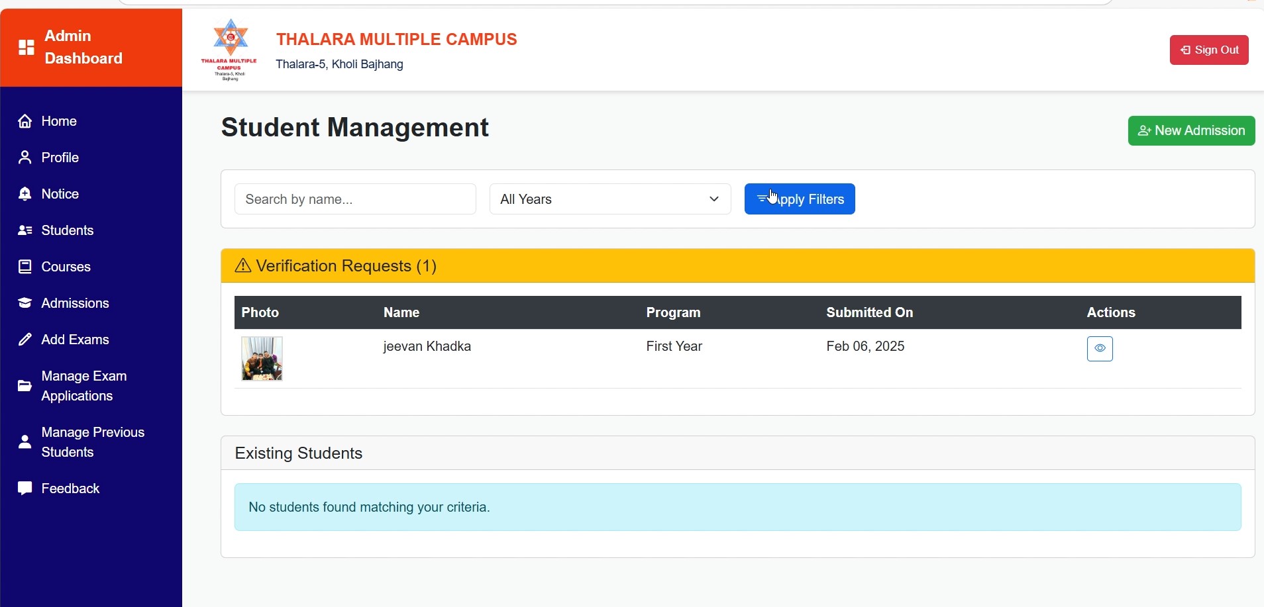
Task: Click the Admin Dashboard grid icon
Action: click(x=26, y=47)
